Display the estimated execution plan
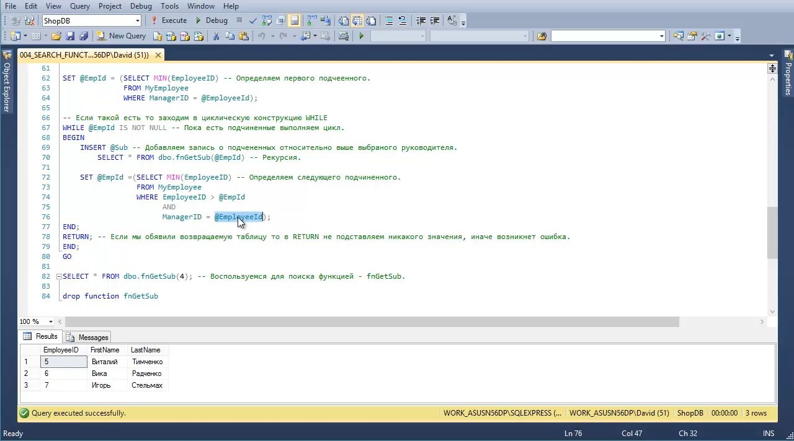This screenshot has height=441, width=794. click(267, 20)
